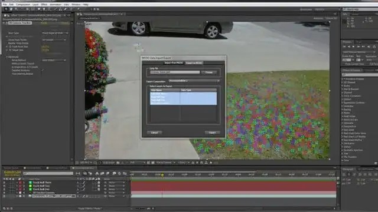Toggle 3D switch on Track Null One
This screenshot has height=212, width=378.
point(99,190)
